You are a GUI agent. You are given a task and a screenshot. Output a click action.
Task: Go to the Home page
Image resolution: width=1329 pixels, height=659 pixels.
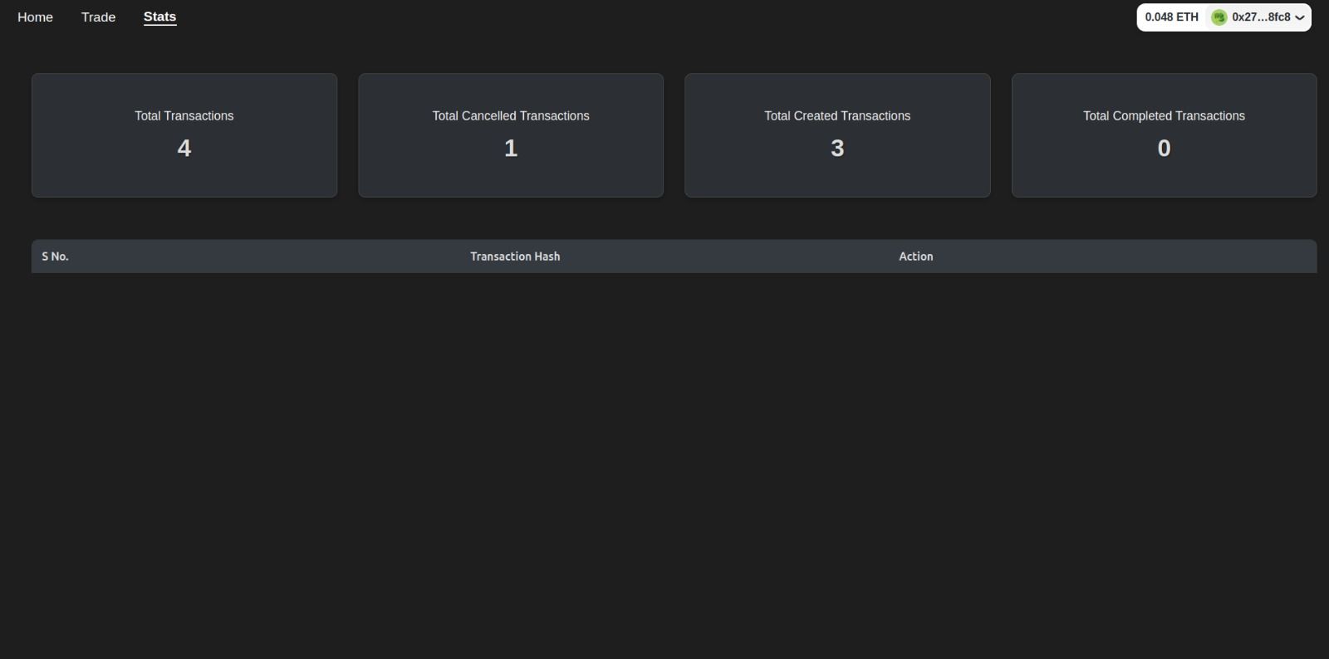(x=35, y=17)
